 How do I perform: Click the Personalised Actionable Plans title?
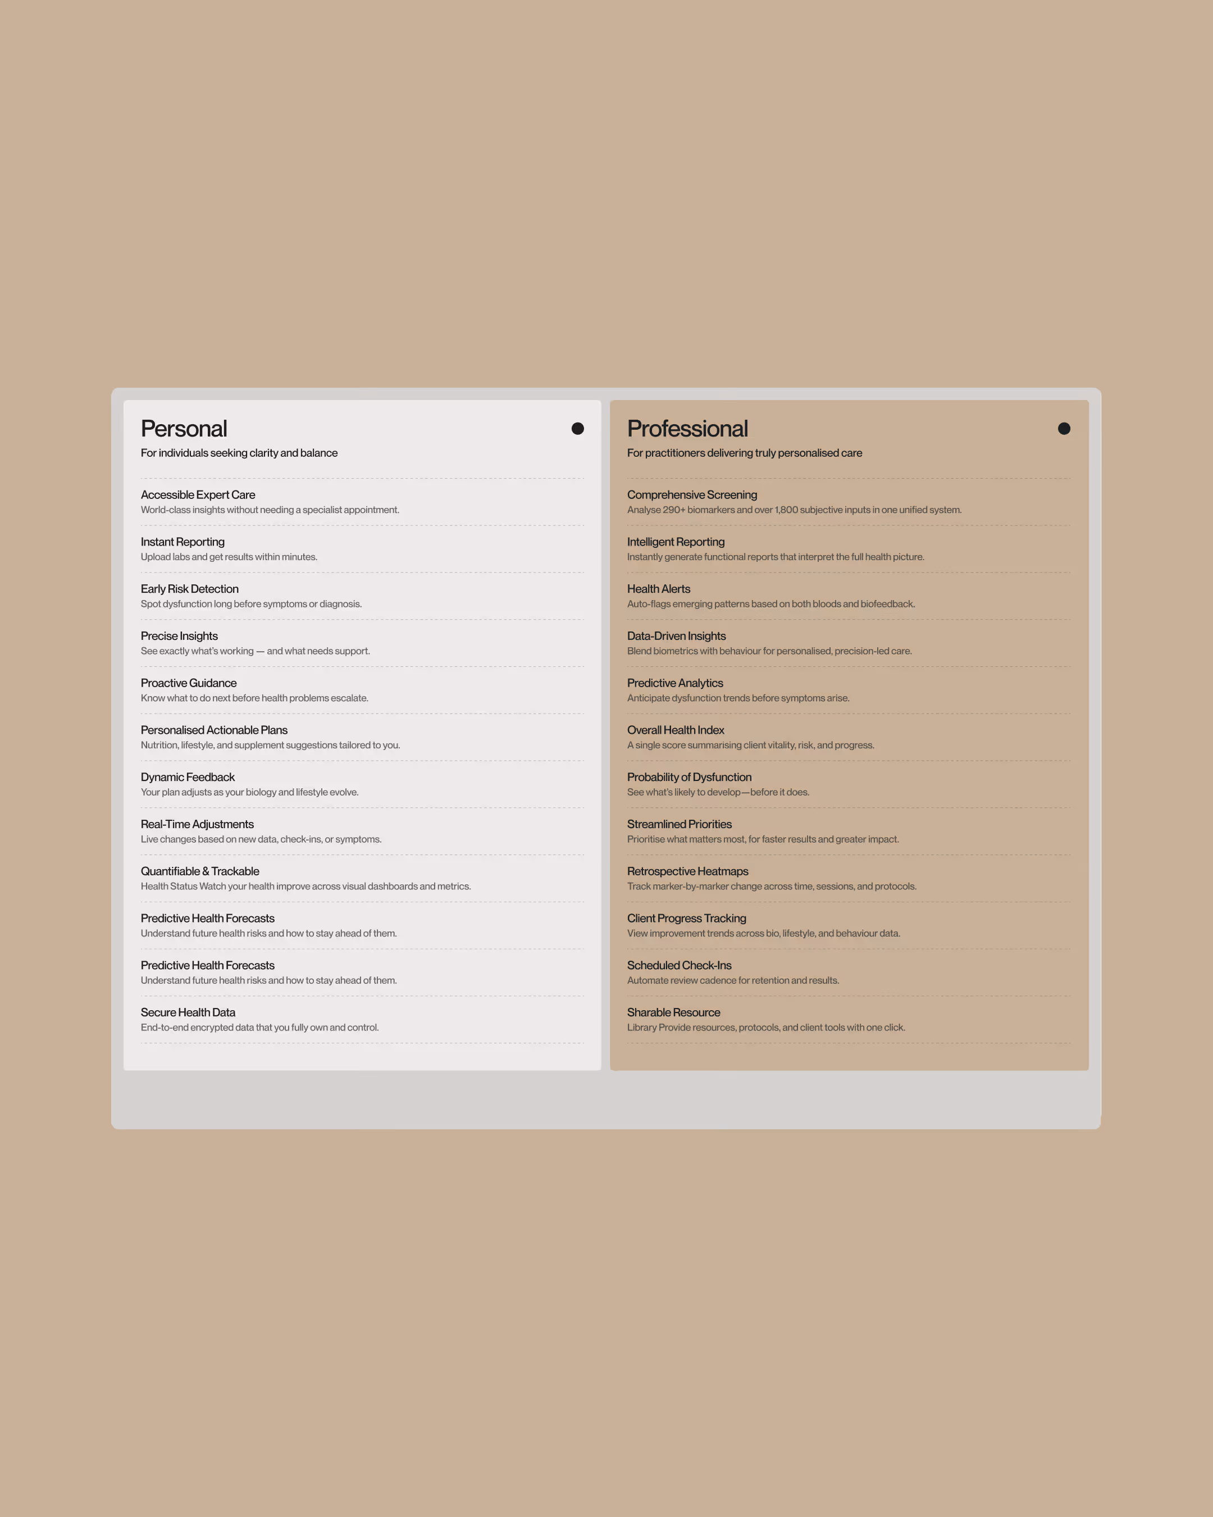pos(214,730)
